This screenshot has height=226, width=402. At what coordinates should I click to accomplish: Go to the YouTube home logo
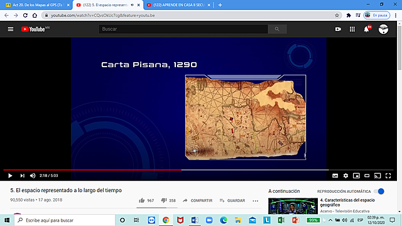tap(35, 30)
